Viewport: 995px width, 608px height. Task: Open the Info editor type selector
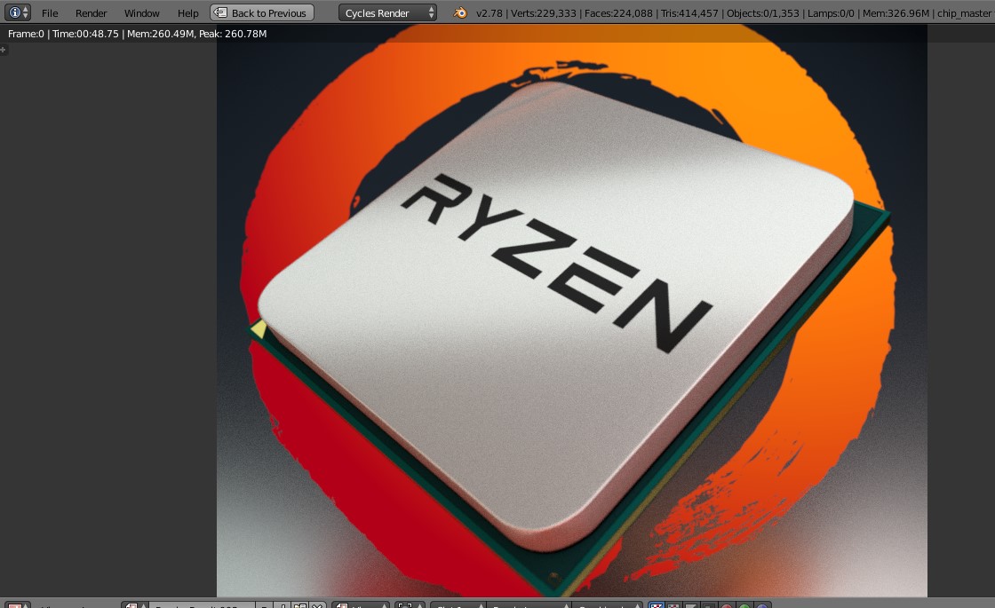coord(17,12)
